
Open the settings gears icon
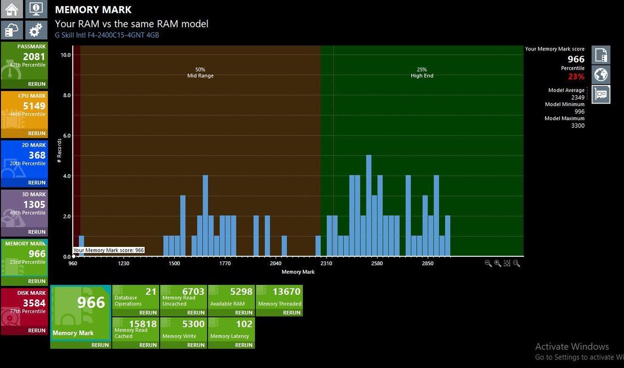tap(36, 30)
